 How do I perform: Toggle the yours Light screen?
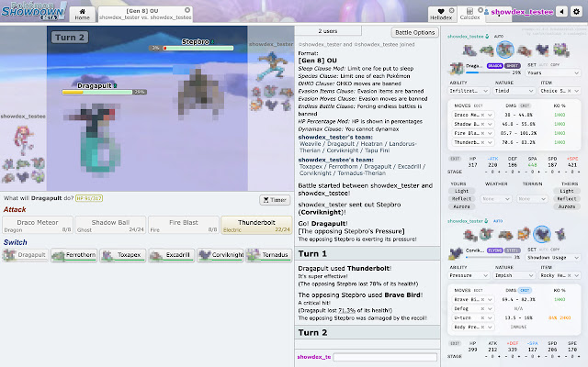point(461,190)
